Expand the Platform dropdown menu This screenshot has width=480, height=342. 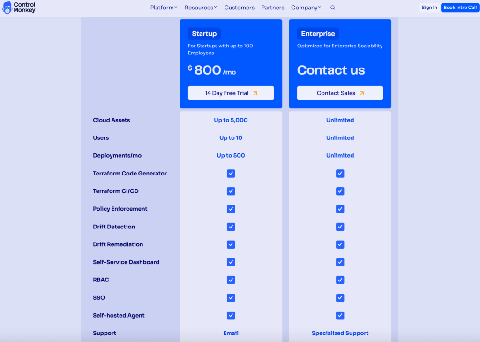point(164,8)
